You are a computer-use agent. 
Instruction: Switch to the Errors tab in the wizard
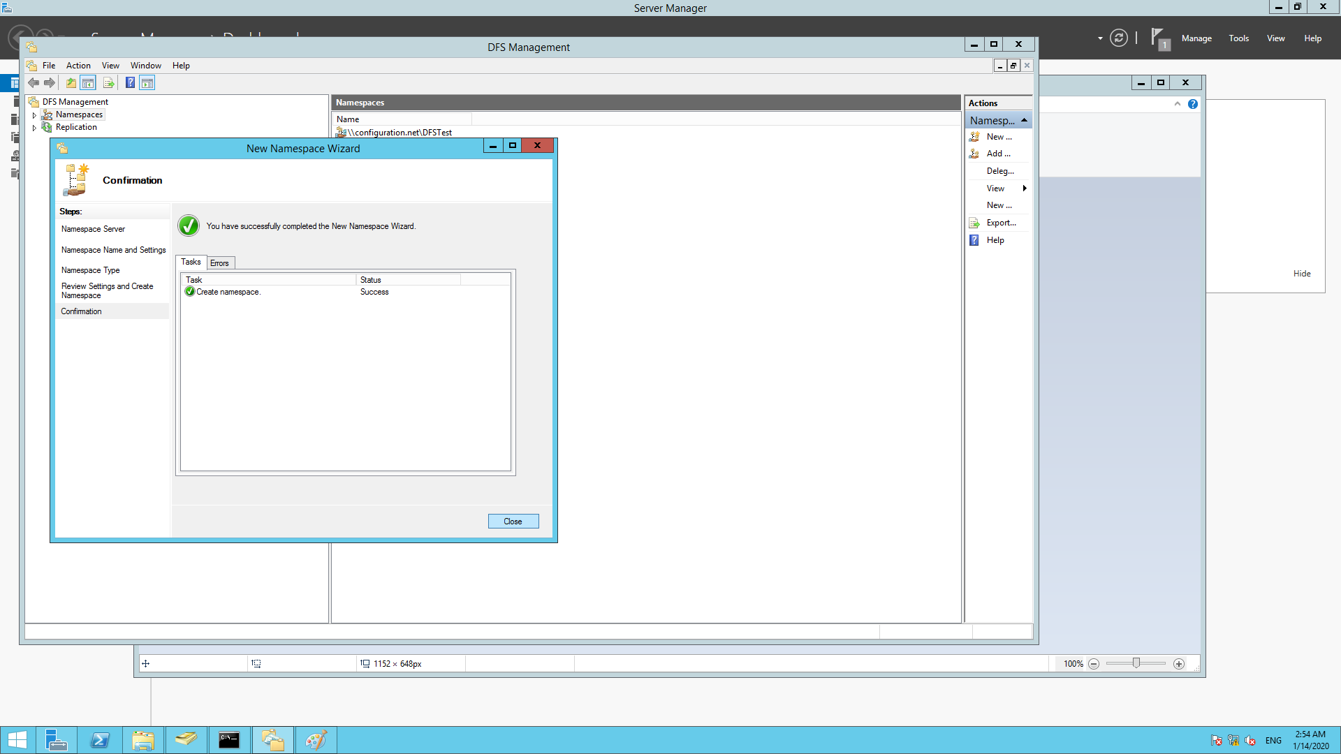pos(219,263)
